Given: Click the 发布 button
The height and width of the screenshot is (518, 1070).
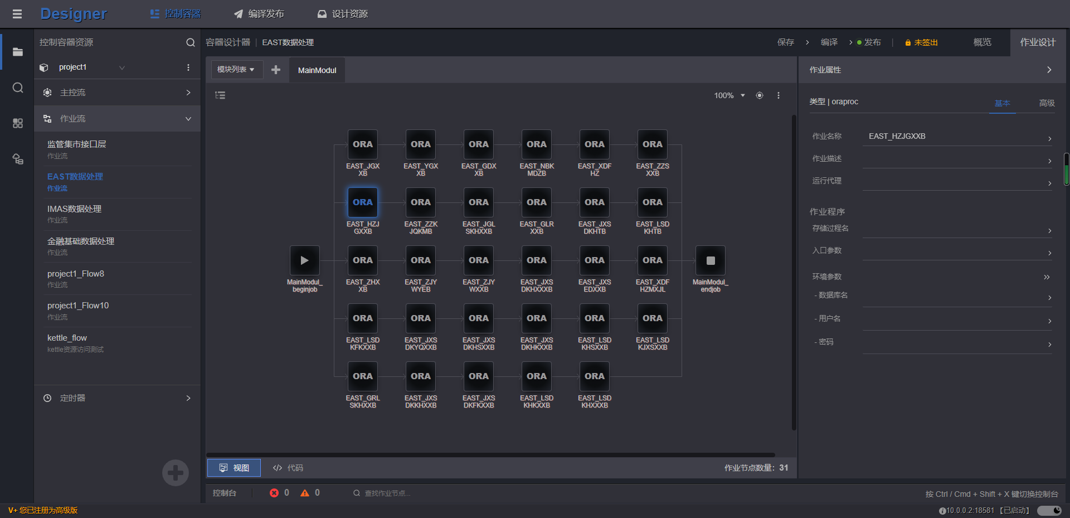Looking at the screenshot, I should click(873, 42).
